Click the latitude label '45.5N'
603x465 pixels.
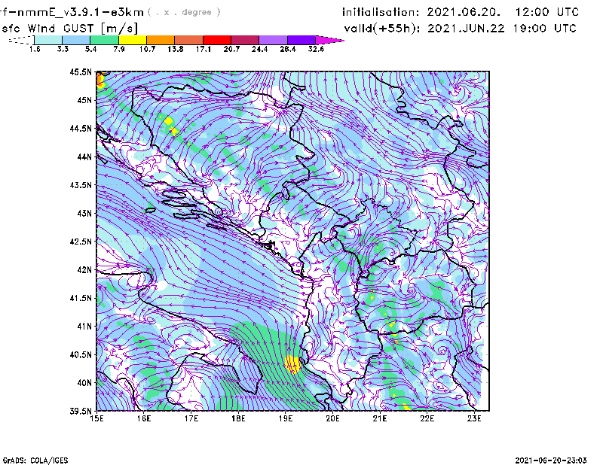coord(81,71)
